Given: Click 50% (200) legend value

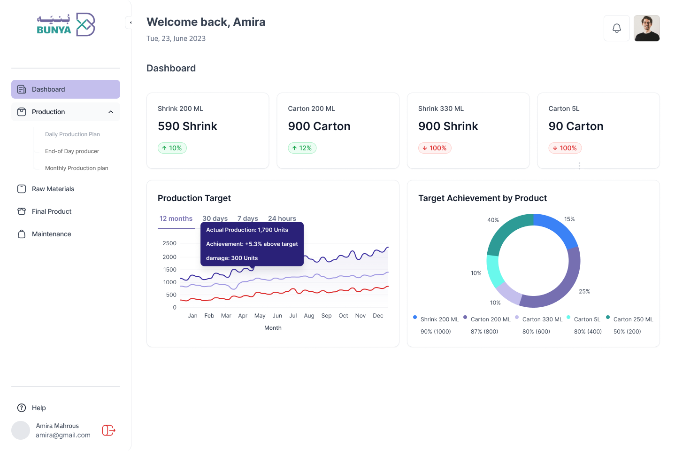Looking at the screenshot, I should (x=627, y=332).
